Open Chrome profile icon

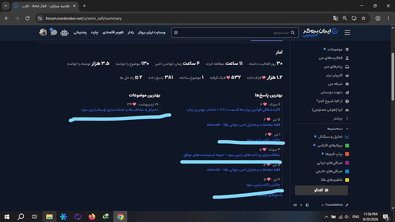point(378,18)
